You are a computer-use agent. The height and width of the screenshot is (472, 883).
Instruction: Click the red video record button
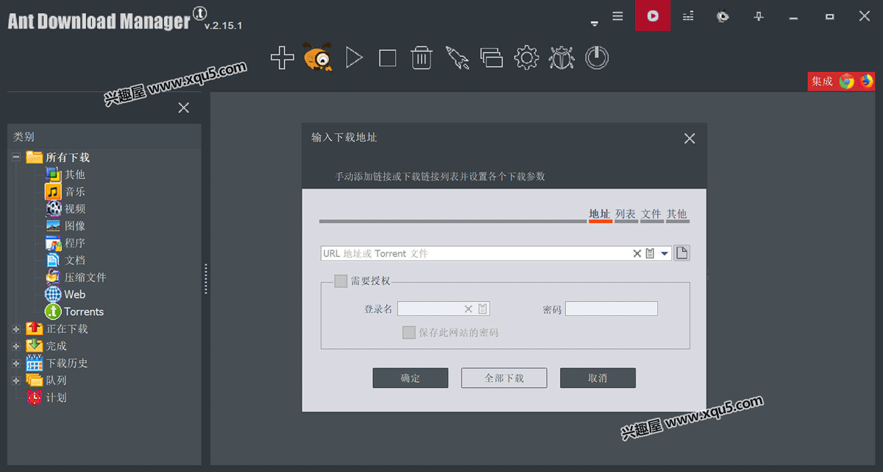tap(653, 15)
